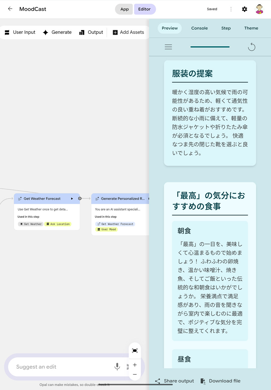
Task: Restart the app preview
Action: (252, 47)
